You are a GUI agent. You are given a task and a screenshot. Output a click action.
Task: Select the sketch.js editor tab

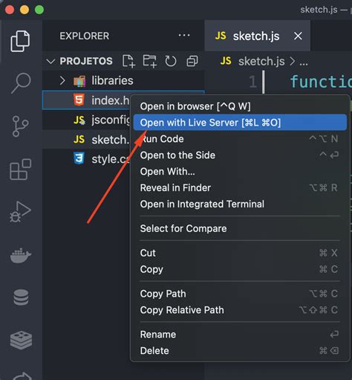coord(258,36)
